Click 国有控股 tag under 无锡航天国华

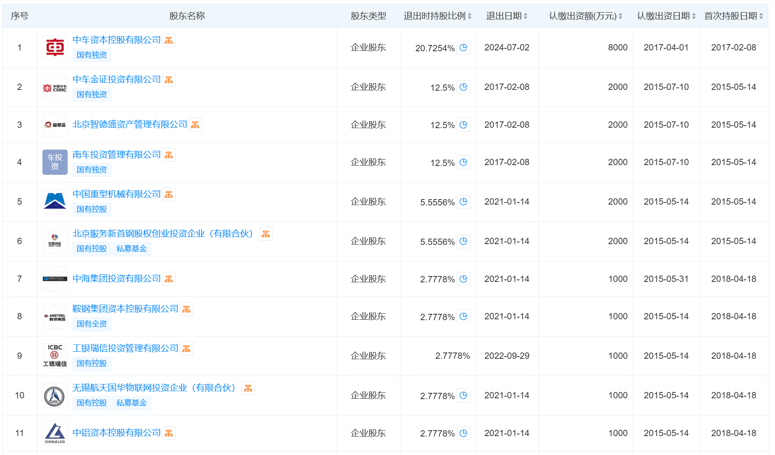pyautogui.click(x=92, y=403)
